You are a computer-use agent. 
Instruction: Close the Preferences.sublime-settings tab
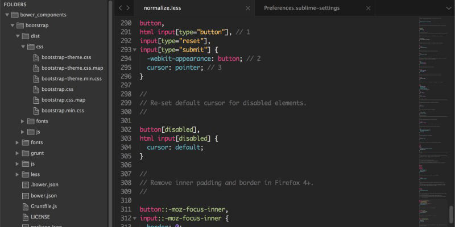click(x=368, y=9)
